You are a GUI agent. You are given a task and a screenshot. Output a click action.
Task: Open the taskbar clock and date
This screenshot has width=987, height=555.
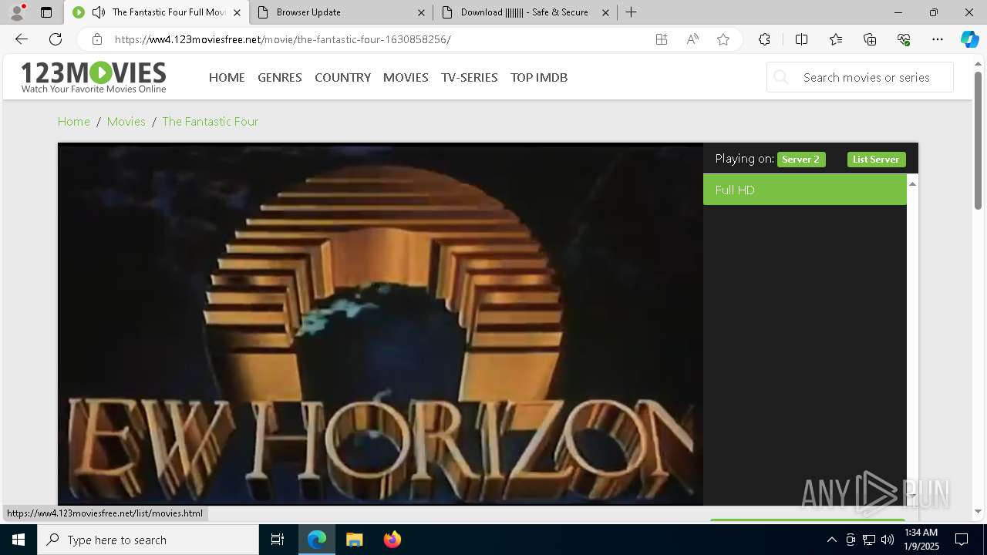click(x=921, y=540)
